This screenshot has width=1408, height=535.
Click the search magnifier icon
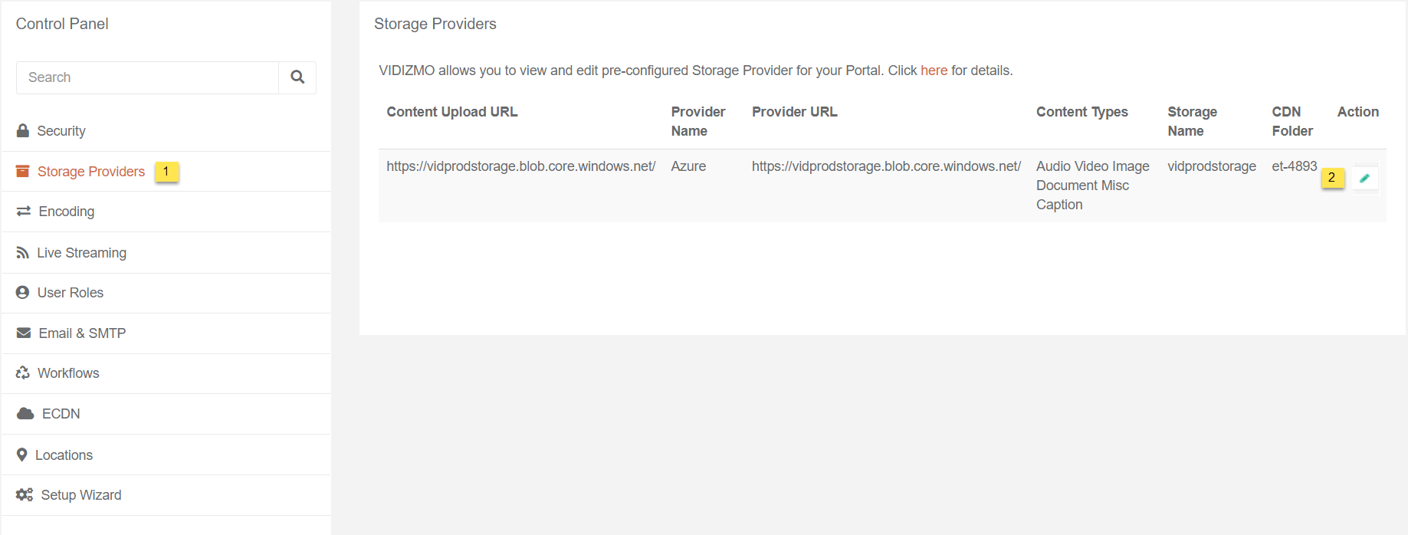(x=297, y=77)
